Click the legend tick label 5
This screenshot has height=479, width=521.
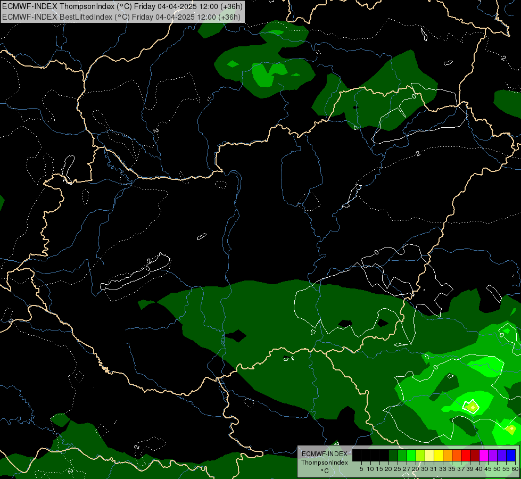pos(361,469)
